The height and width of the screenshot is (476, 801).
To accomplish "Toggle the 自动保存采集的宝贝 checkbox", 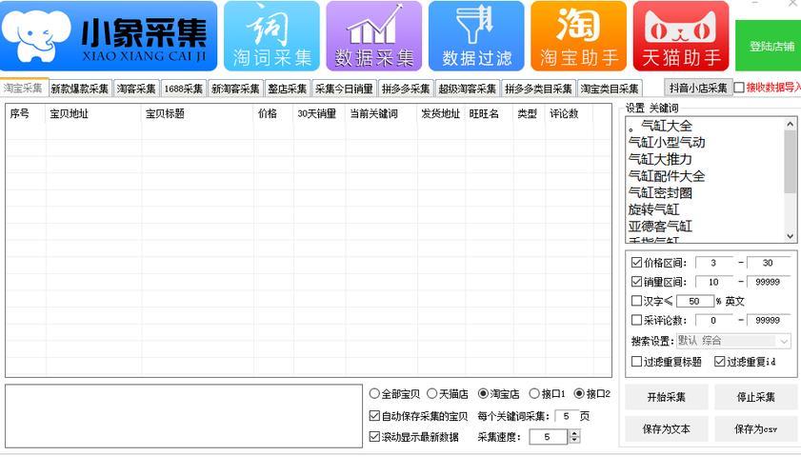I will pos(374,416).
